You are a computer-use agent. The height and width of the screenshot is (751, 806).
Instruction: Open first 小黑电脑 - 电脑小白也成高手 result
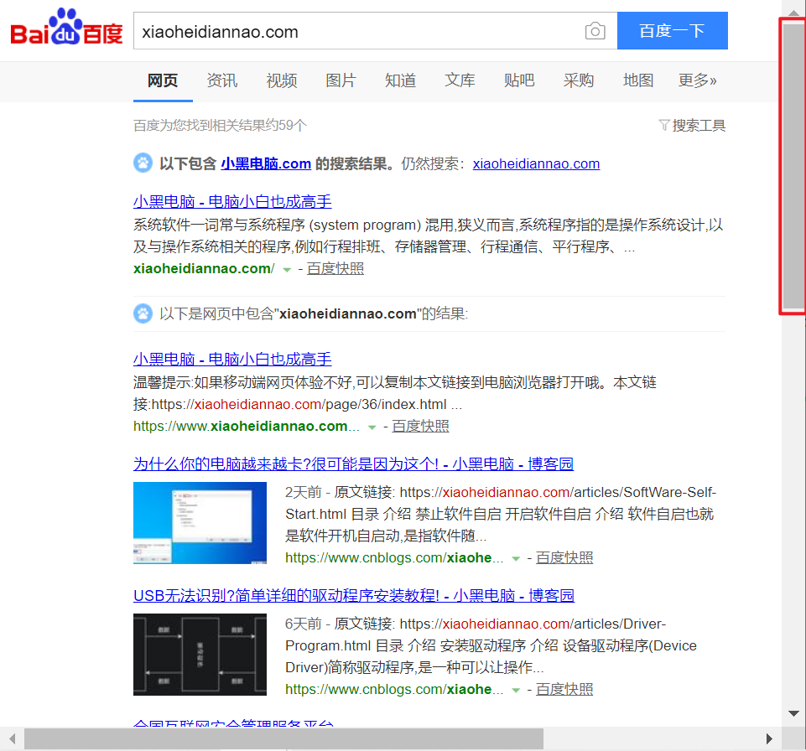pyautogui.click(x=232, y=201)
